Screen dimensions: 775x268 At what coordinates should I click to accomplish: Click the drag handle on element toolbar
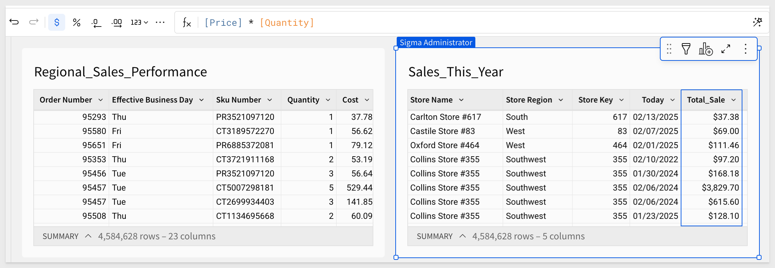pos(669,49)
